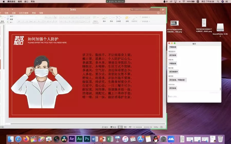Image resolution: width=231 pixels, height=144 pixels.
Task: Click the 排列 arrange icon
Action: tap(127, 19)
